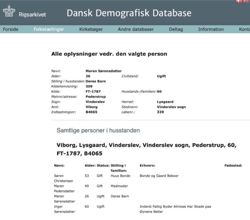This screenshot has height=220, width=250.
Task: Open the Information menu item
Action: [x=211, y=29]
